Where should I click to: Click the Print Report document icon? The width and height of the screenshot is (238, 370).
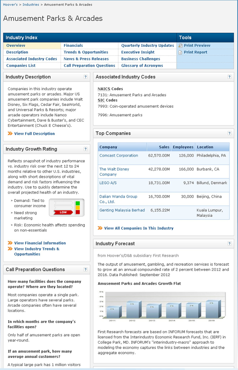point(181,53)
